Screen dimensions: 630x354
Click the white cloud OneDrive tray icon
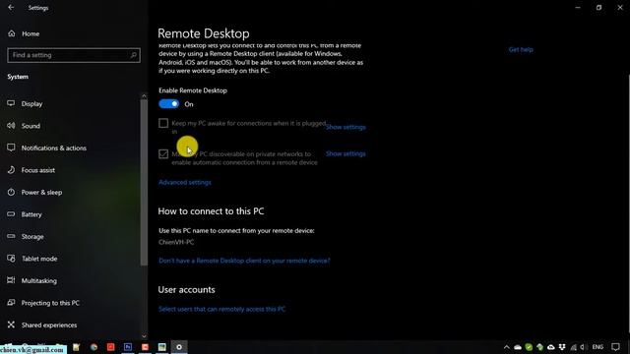(518, 347)
